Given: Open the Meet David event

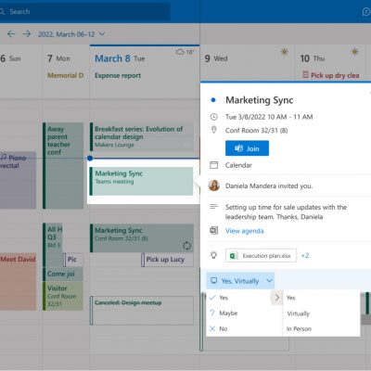Looking at the screenshot, I should click(x=18, y=282).
